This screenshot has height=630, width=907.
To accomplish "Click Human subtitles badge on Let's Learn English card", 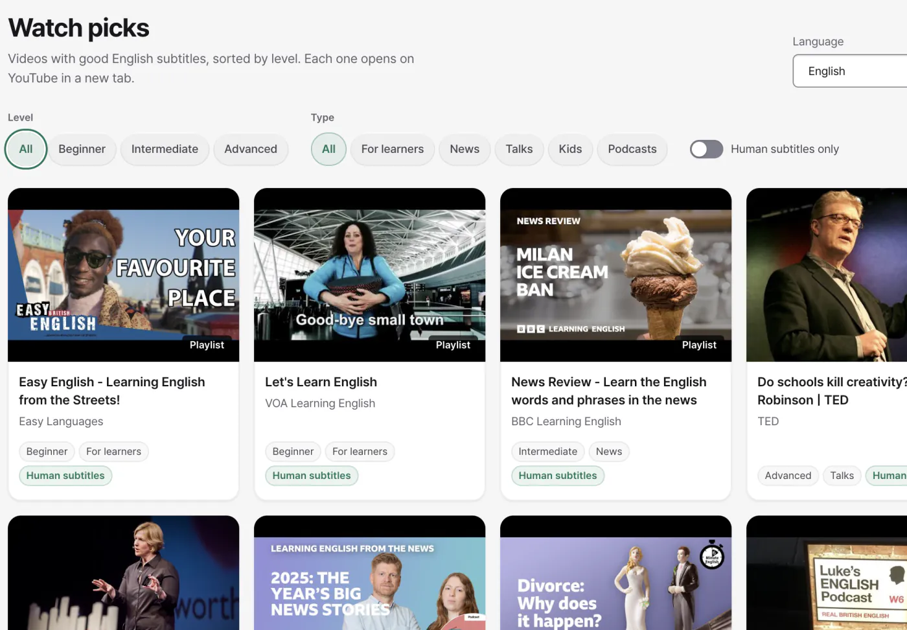I will [312, 476].
